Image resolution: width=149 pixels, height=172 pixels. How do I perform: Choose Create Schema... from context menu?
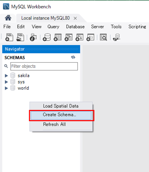pyautogui.click(x=61, y=115)
